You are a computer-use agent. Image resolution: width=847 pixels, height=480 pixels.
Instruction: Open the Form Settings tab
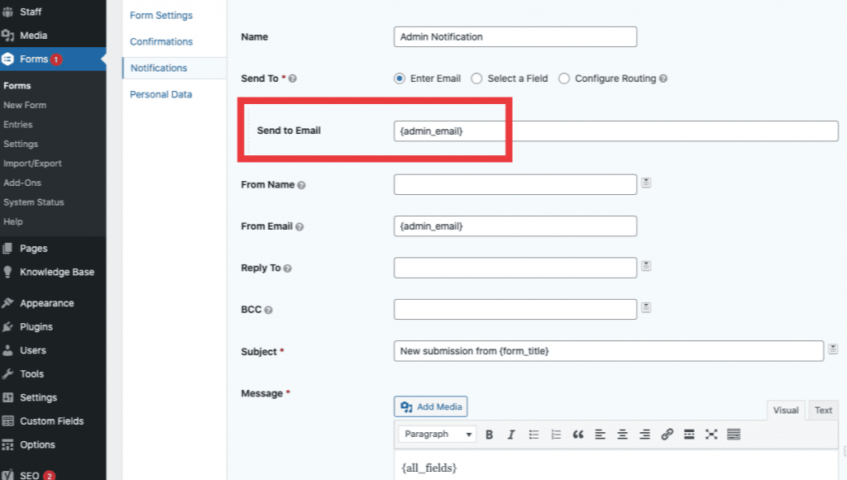(161, 15)
